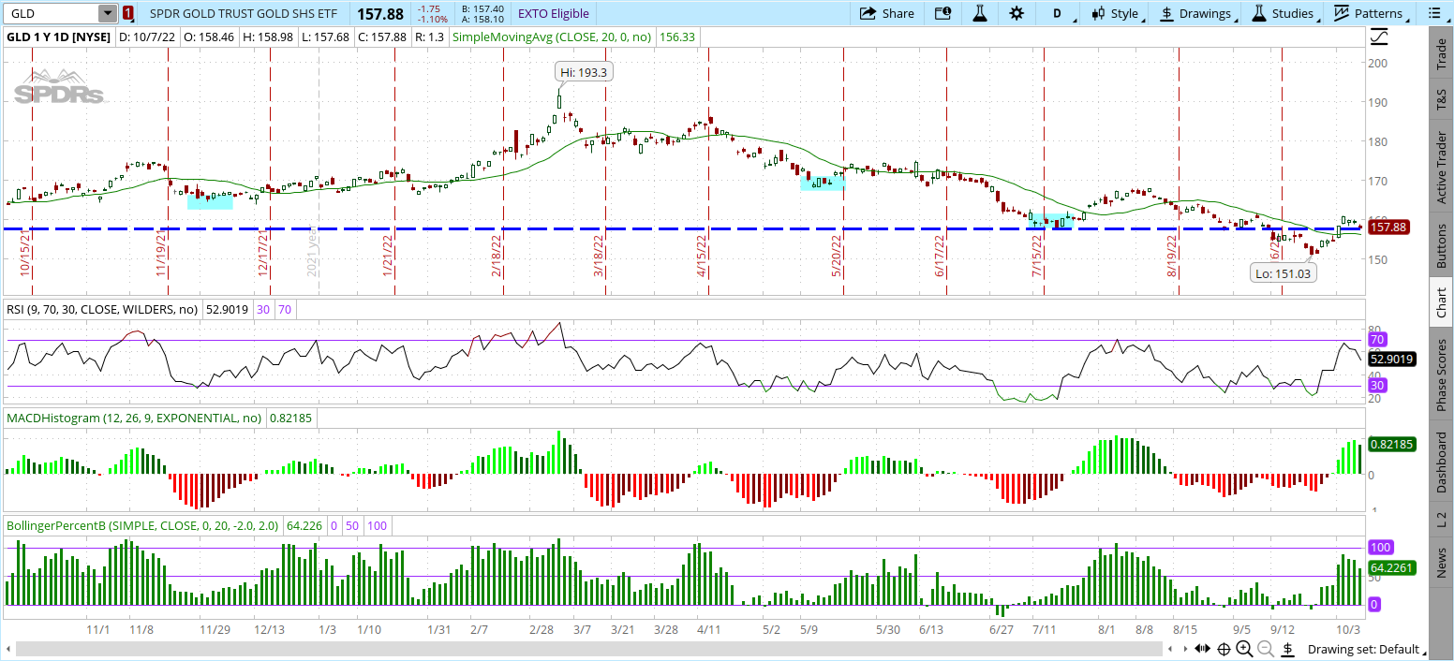Click the RSI study label
1454x661 pixels.
click(103, 308)
